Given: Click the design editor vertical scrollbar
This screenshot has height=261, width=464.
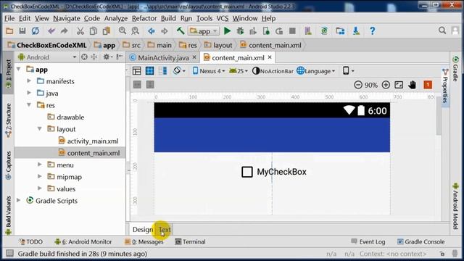Looking at the screenshot, I should point(439,115).
